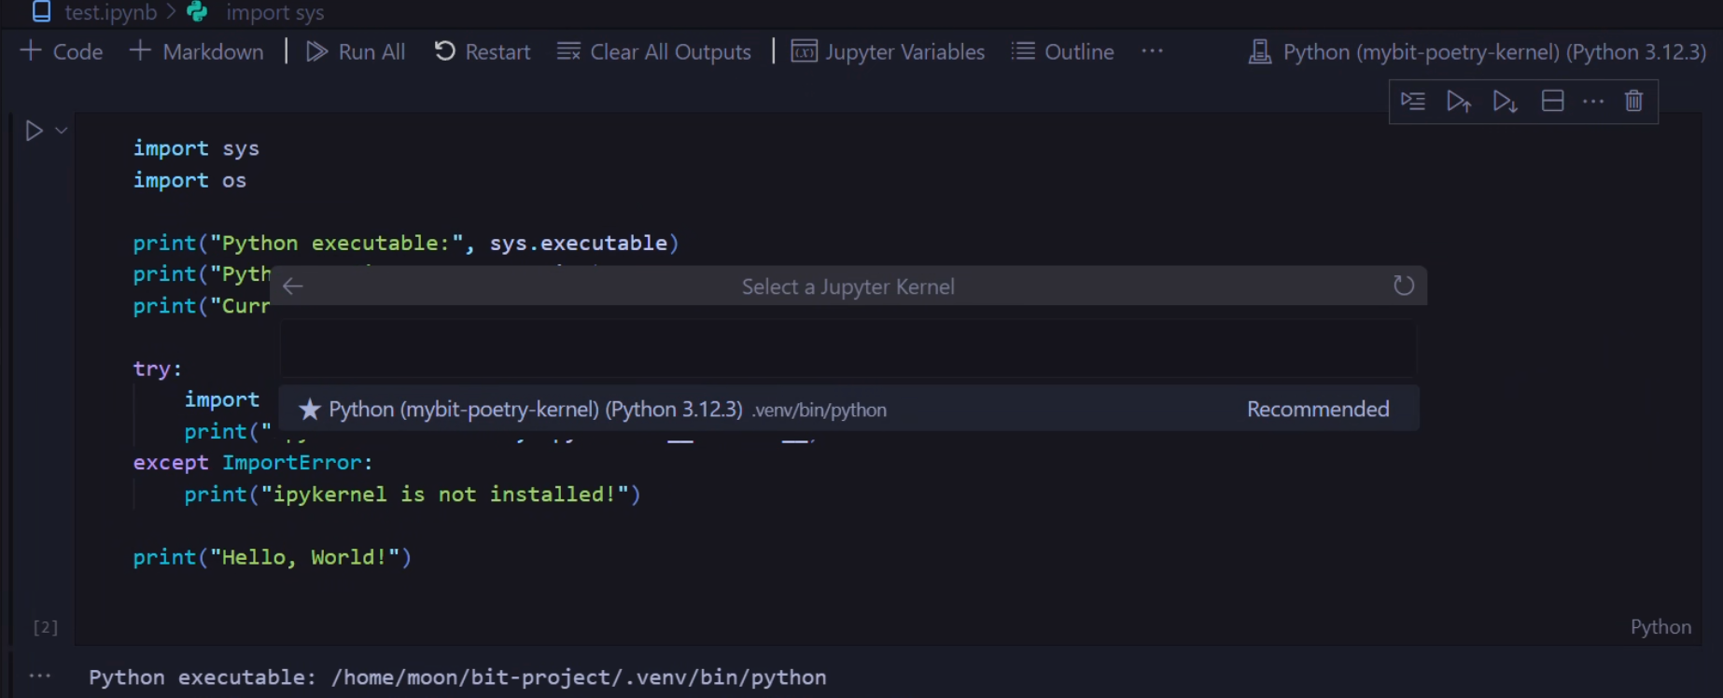1723x698 pixels.
Task: Split cell icon in cell toolbar
Action: 1552,101
